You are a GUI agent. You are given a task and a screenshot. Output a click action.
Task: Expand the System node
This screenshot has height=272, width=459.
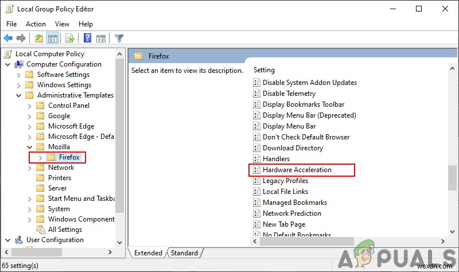click(x=30, y=209)
